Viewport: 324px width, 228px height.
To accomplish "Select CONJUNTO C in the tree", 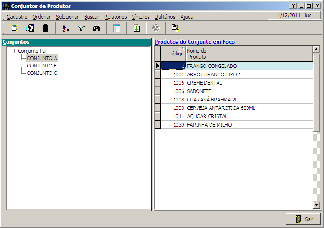I will pos(42,73).
